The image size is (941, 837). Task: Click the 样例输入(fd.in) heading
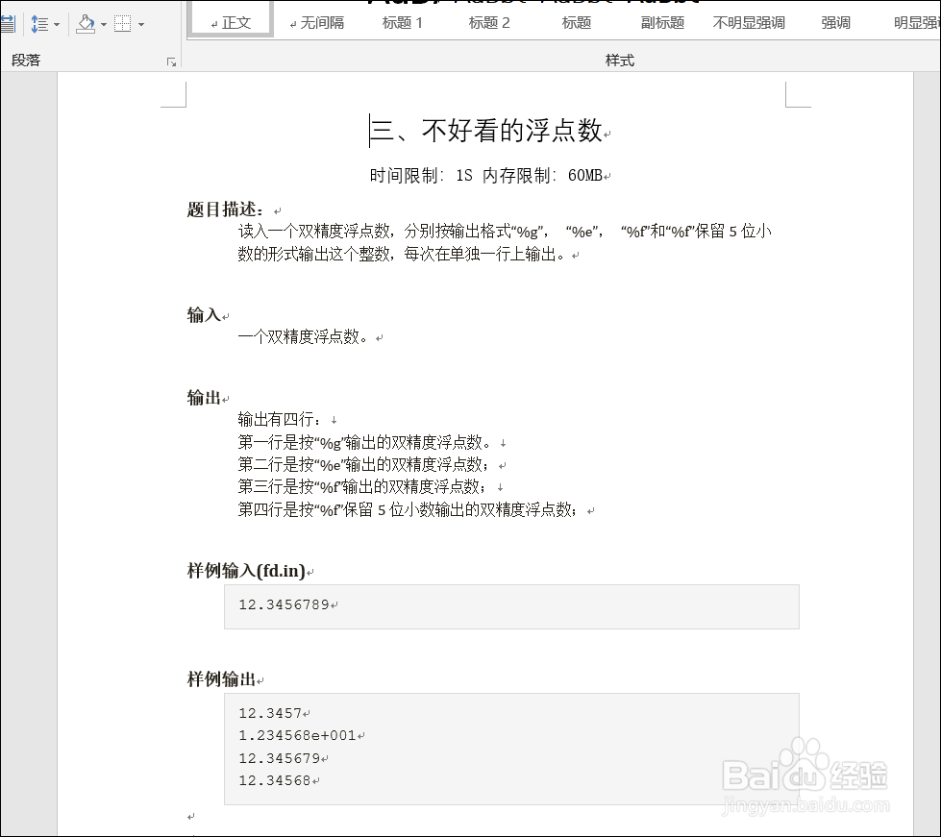coord(246,570)
